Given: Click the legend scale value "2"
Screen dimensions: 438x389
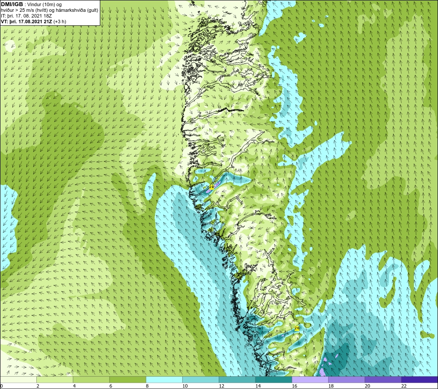Looking at the screenshot, I should (x=38, y=386).
